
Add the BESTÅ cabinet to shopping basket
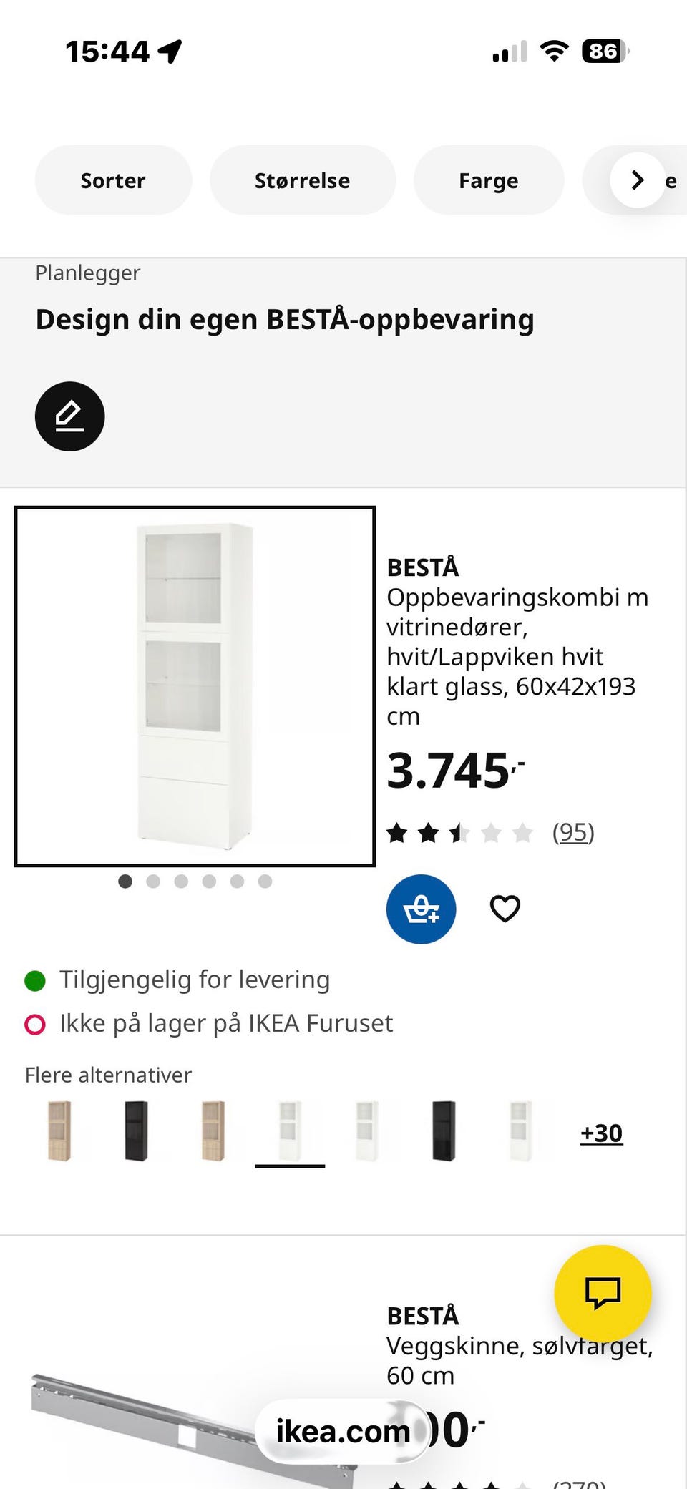coord(421,909)
